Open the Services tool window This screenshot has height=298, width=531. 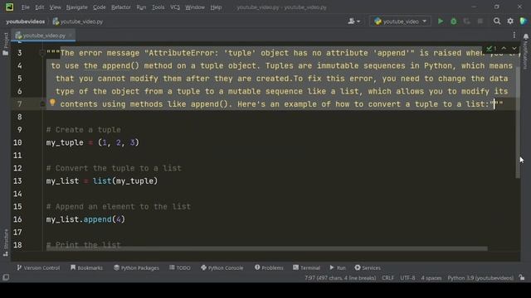point(368,267)
